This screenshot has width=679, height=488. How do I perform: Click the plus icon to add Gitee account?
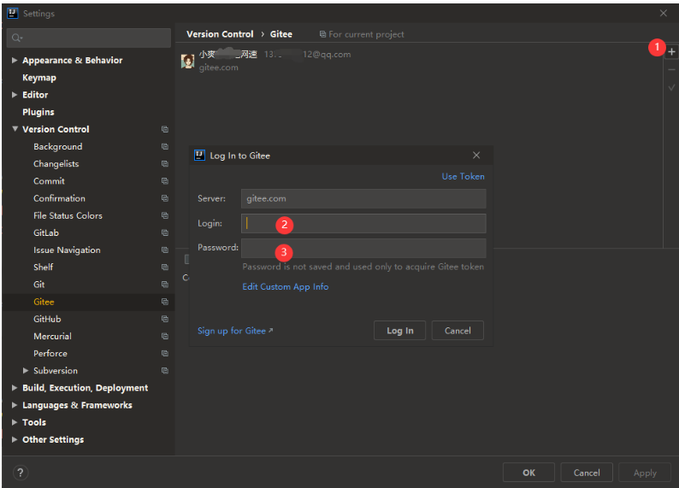(671, 52)
